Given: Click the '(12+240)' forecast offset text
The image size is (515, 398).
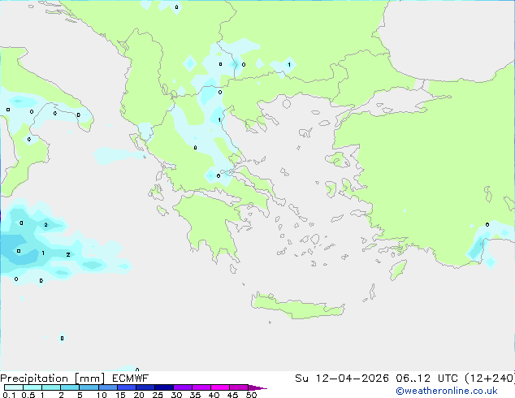Looking at the screenshot, I should (x=490, y=379).
